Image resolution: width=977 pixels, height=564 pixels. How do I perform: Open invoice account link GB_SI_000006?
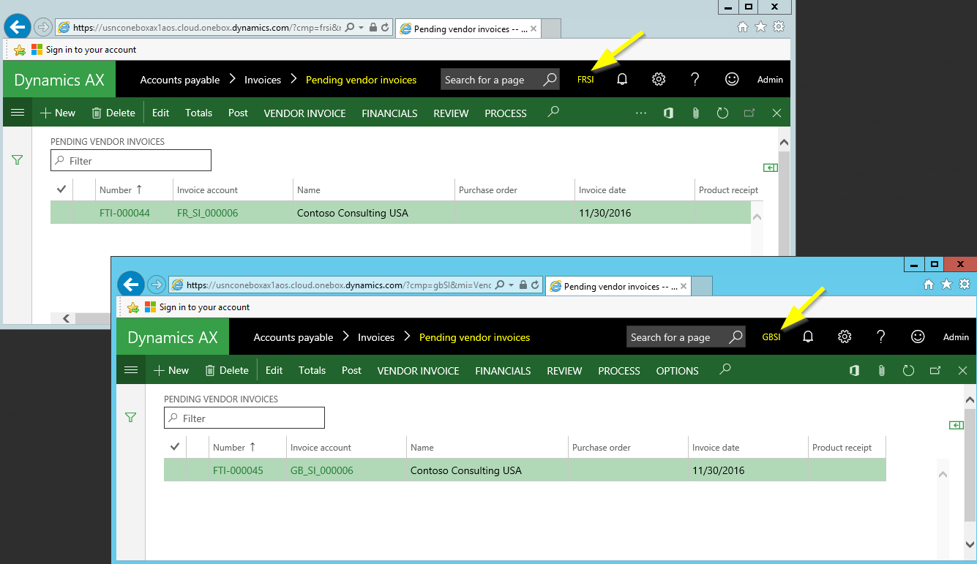[321, 470]
